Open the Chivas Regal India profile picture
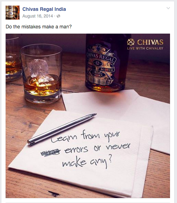177x203 pixels. 13,13
